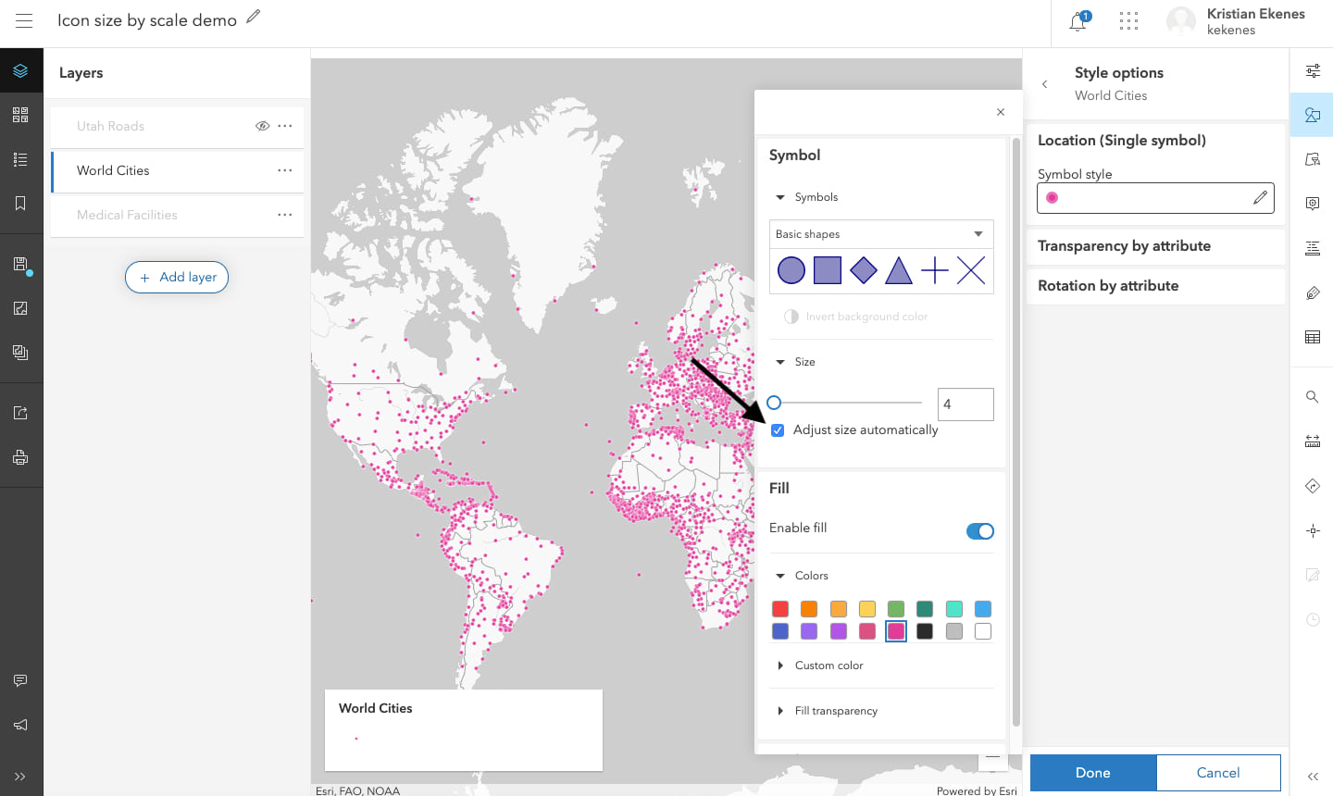Open the app launcher grid icon
Viewport: 1333px width, 796px height.
[x=1128, y=22]
